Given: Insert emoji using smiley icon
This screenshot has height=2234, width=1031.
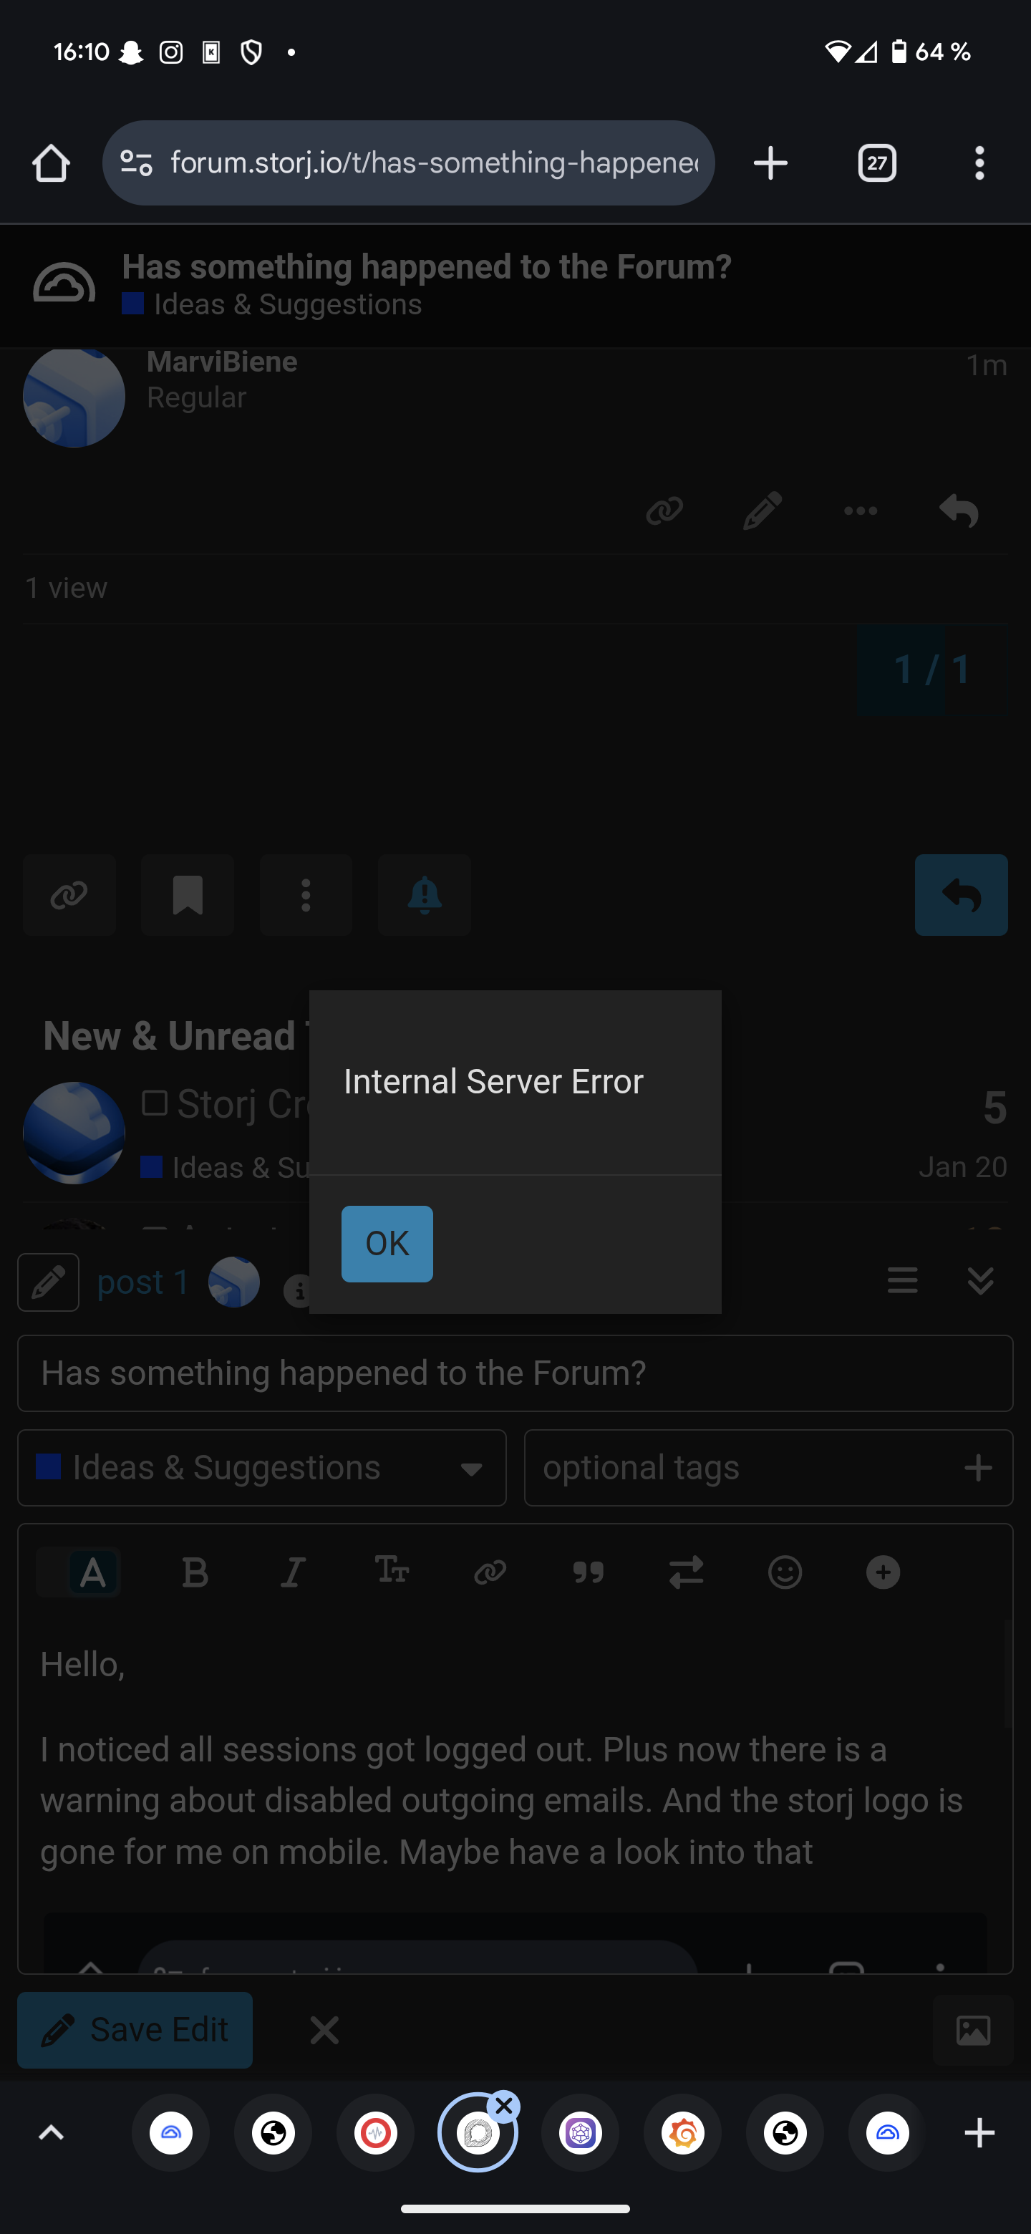Looking at the screenshot, I should [x=785, y=1572].
